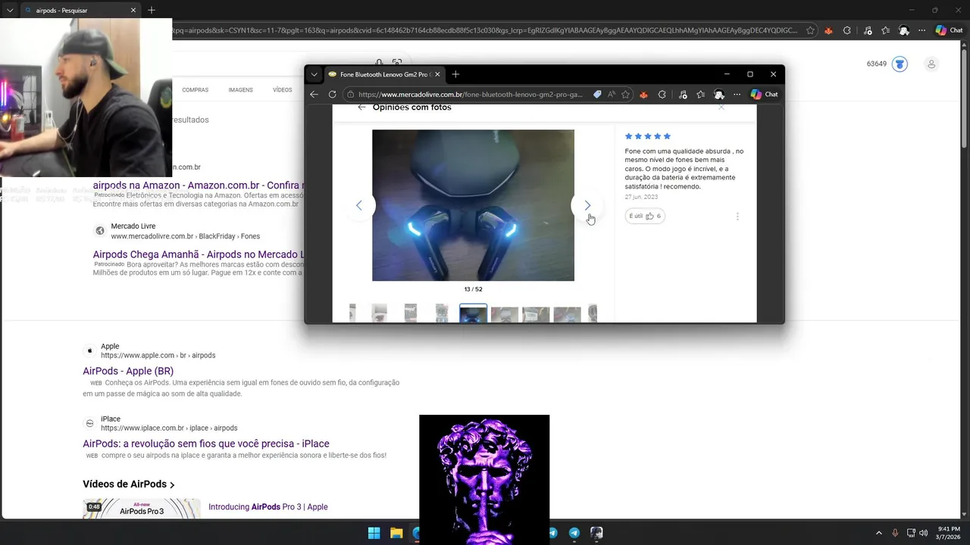
Task: Select the Fone Bluetooth Lenovo Gm2 Pro tab
Action: (x=385, y=74)
